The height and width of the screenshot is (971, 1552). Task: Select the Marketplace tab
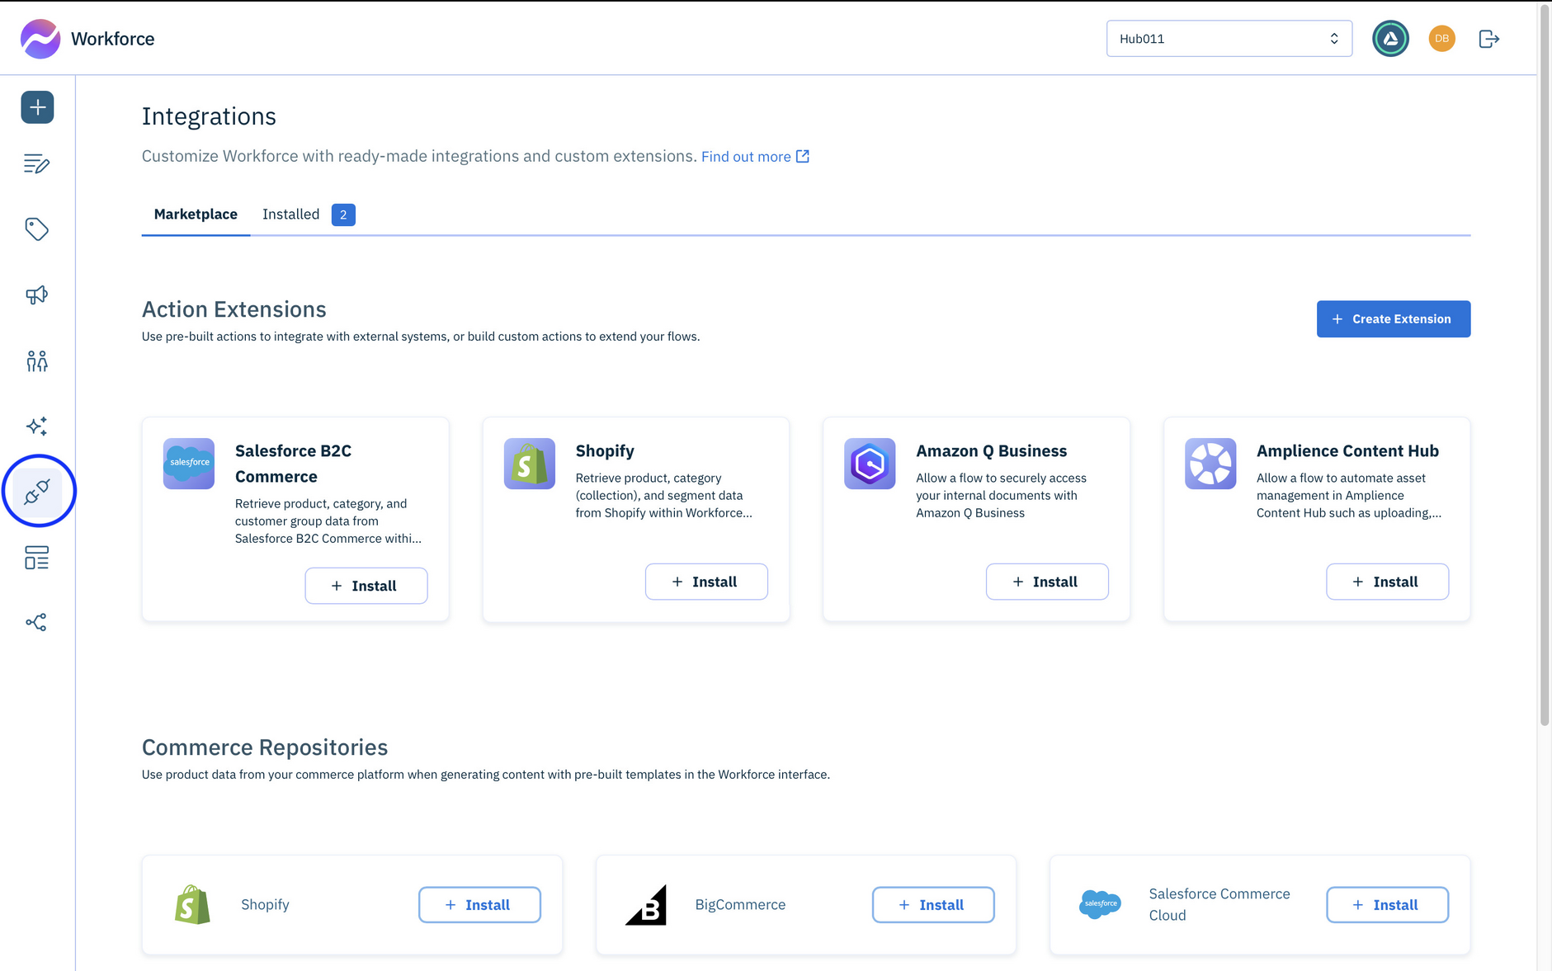click(196, 214)
